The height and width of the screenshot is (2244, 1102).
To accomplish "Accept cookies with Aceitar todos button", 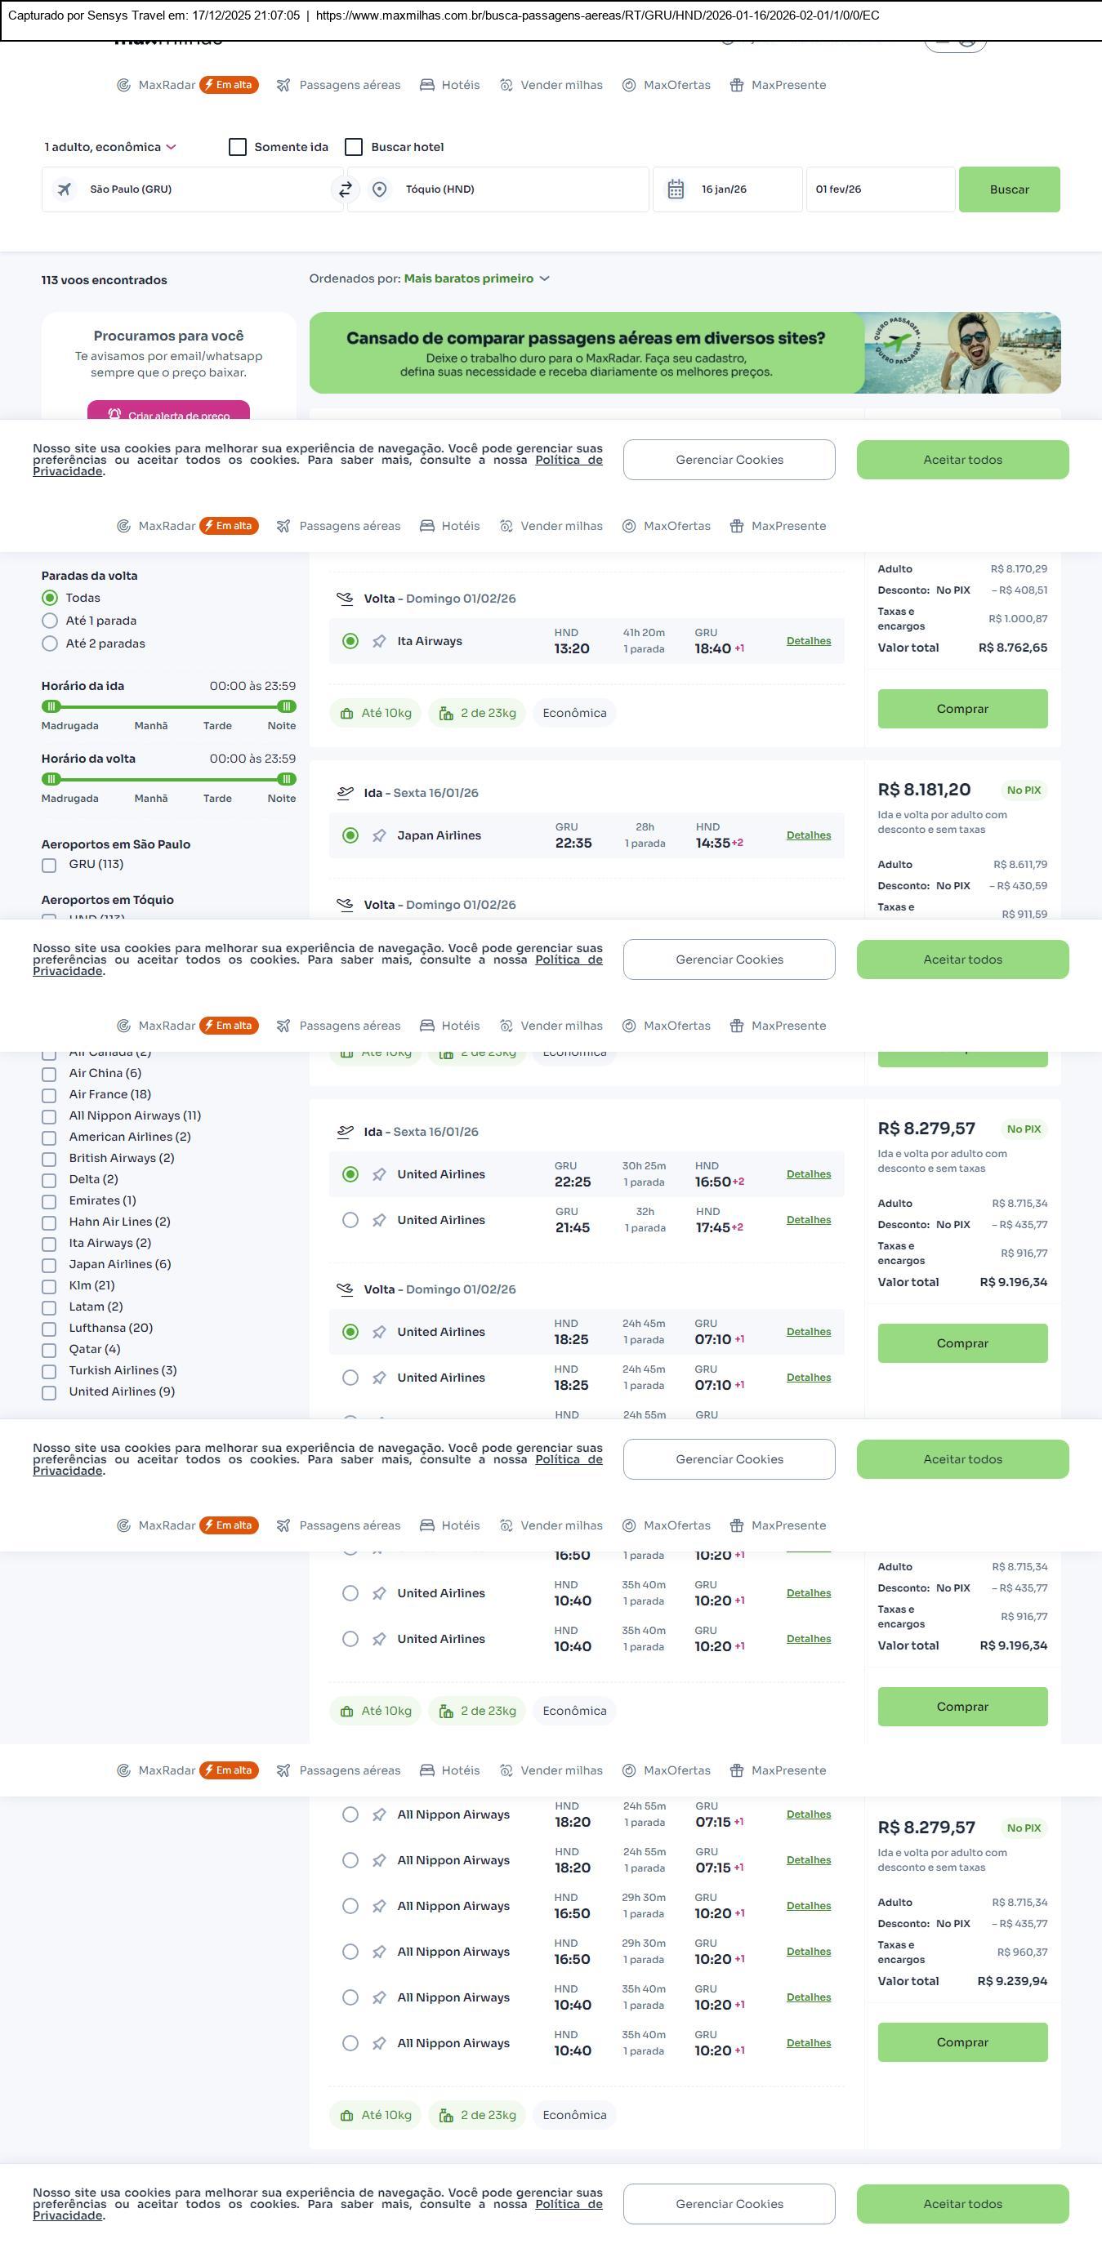I will tap(961, 460).
